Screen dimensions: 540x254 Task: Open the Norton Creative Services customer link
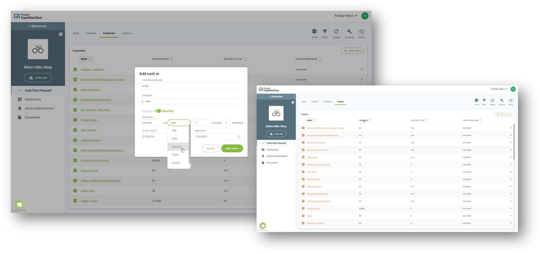(x=95, y=160)
